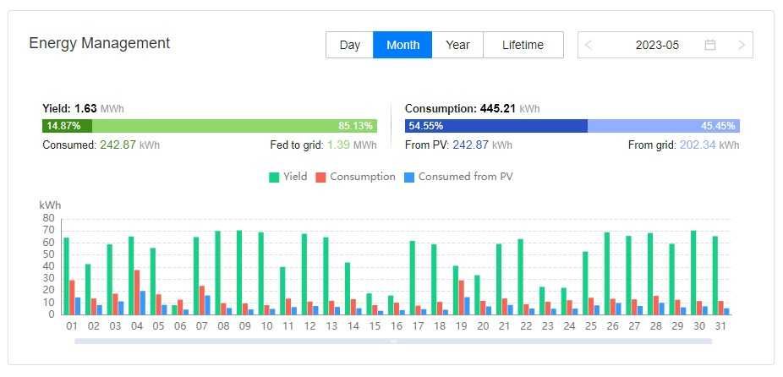
Task: Toggle the green Yield legend icon
Action: [x=274, y=178]
